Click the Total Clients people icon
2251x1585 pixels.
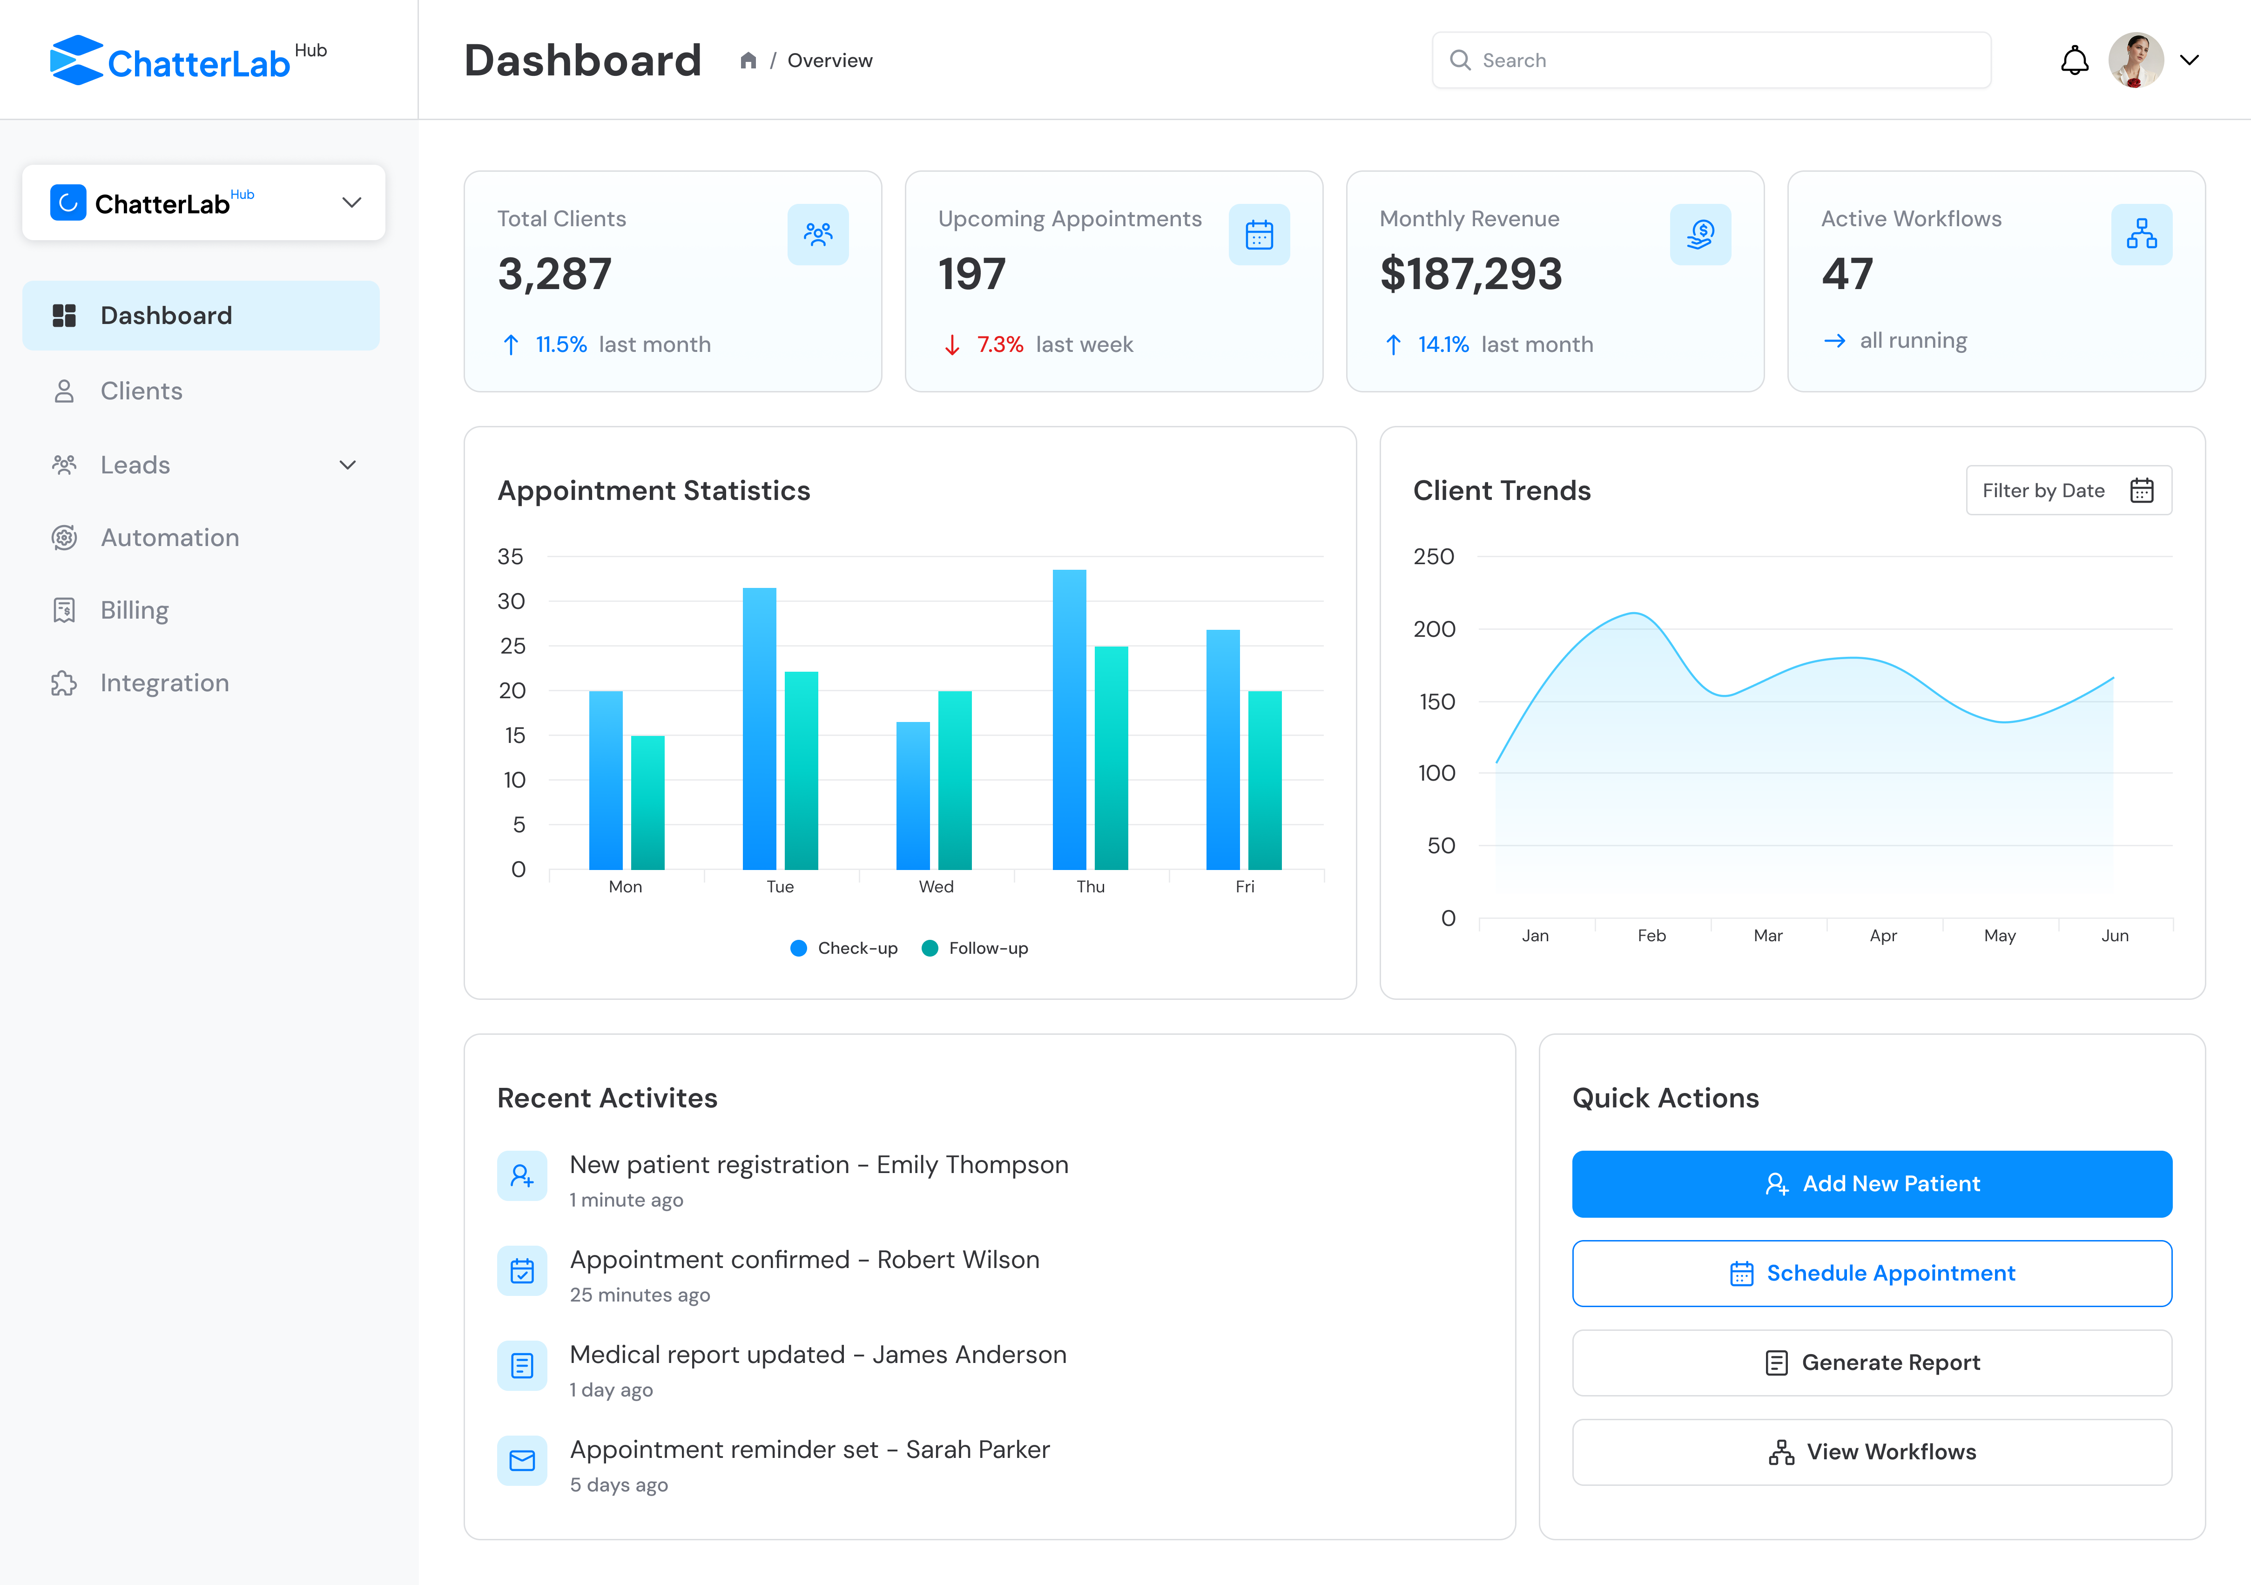818,234
